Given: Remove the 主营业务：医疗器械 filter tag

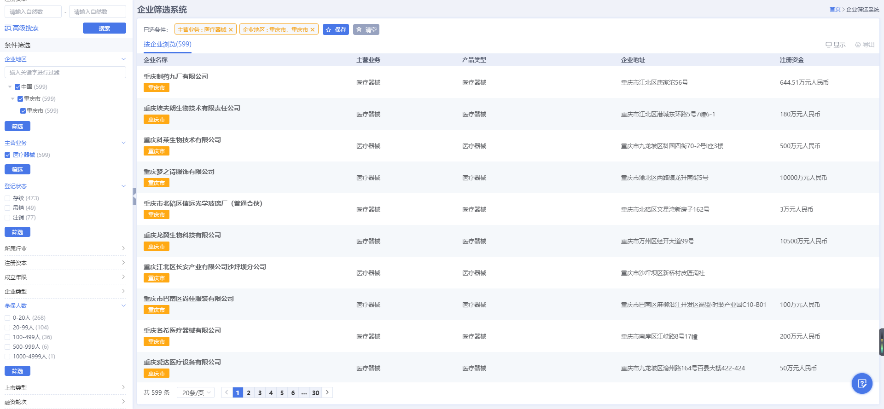Looking at the screenshot, I should tap(231, 30).
